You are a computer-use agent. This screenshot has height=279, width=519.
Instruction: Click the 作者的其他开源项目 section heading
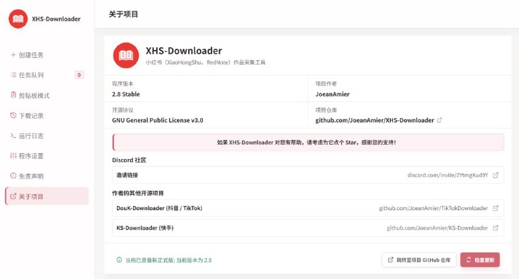pos(138,193)
